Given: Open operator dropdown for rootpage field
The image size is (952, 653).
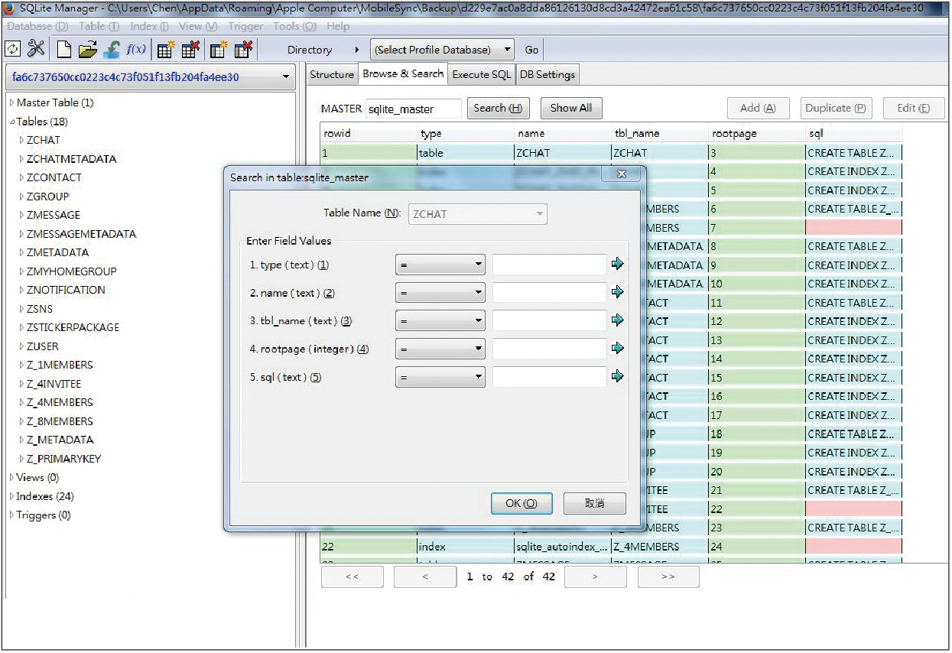Looking at the screenshot, I should click(440, 349).
